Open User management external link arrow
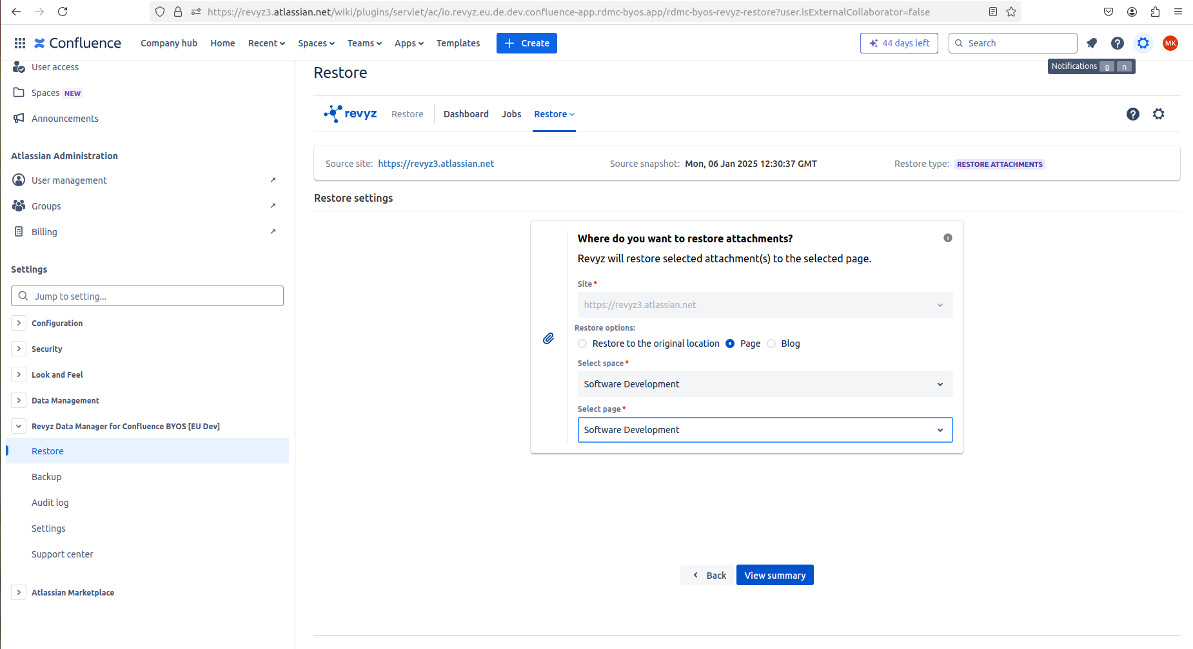This screenshot has width=1193, height=649. [x=273, y=180]
